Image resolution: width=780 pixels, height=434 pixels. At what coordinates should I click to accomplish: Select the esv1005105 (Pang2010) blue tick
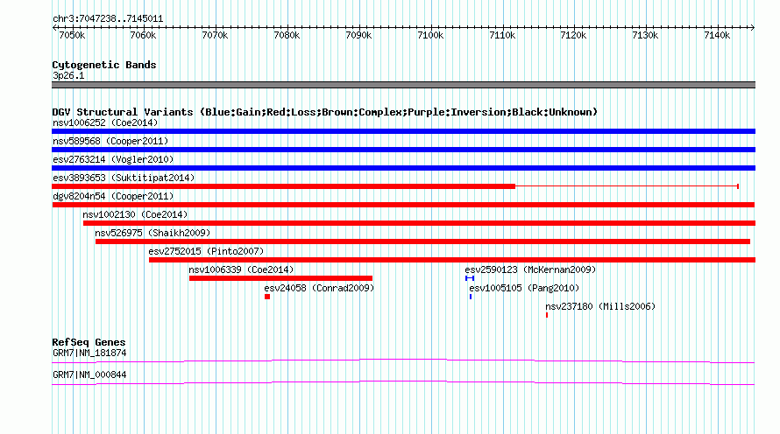[471, 297]
